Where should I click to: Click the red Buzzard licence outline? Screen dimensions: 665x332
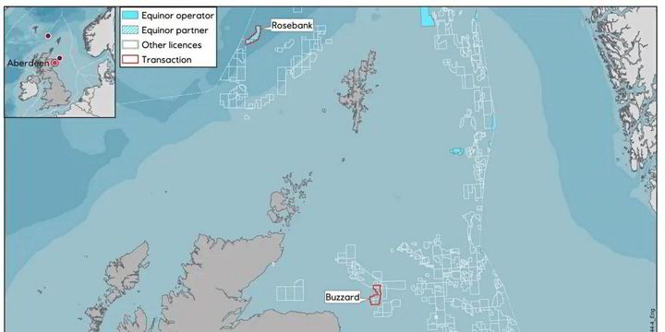[375, 295]
